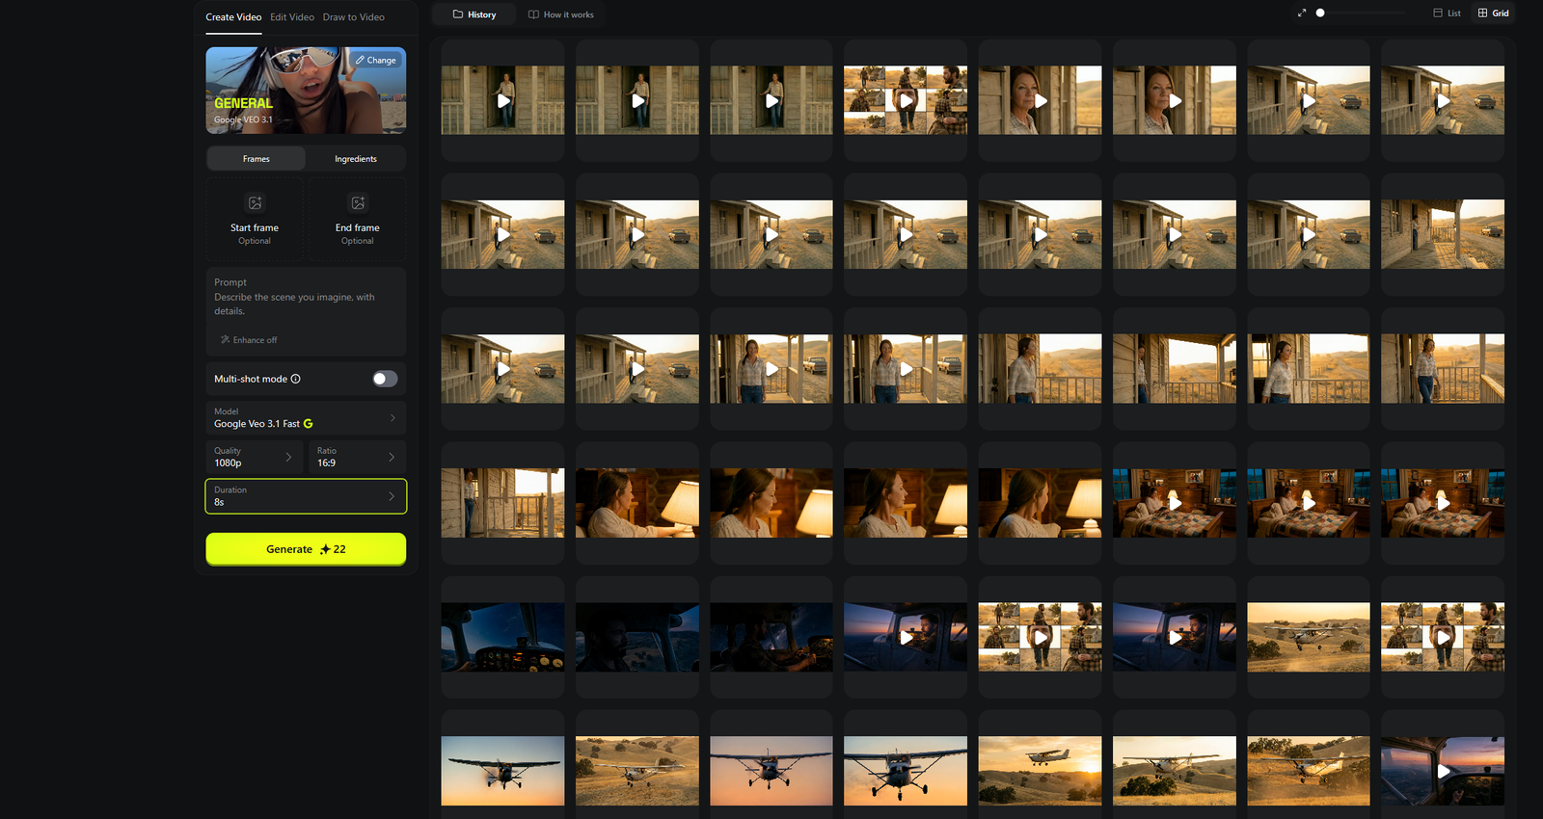The height and width of the screenshot is (819, 1543).
Task: Switch to the Edit Video tab
Action: (x=292, y=17)
